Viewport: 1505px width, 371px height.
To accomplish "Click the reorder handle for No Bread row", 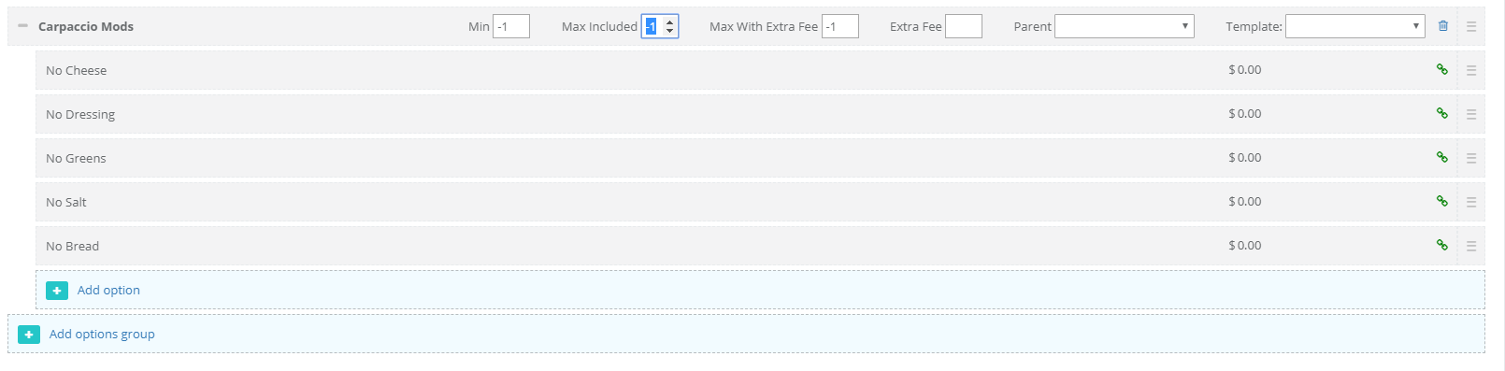I will tap(1471, 246).
